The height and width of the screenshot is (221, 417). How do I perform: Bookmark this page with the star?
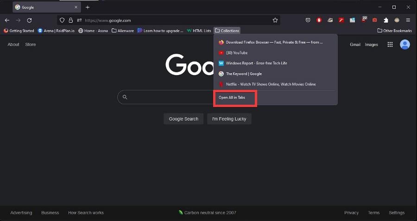(x=275, y=20)
